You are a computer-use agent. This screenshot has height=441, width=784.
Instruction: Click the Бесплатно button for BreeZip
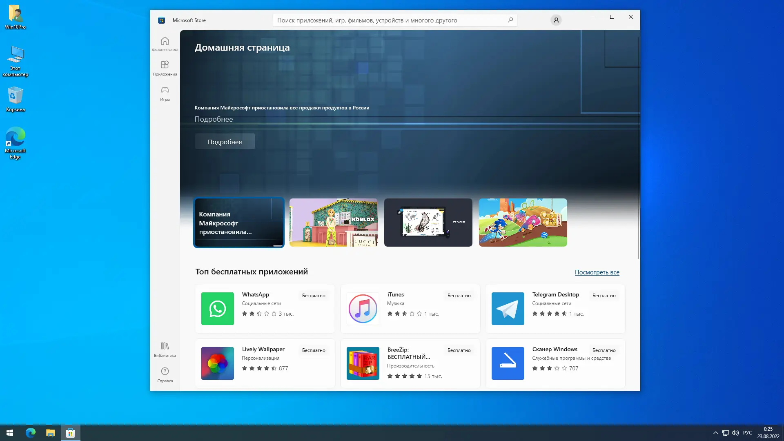click(x=459, y=350)
